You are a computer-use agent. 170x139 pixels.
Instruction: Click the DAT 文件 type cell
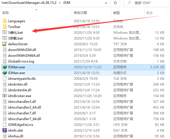click(120, 130)
